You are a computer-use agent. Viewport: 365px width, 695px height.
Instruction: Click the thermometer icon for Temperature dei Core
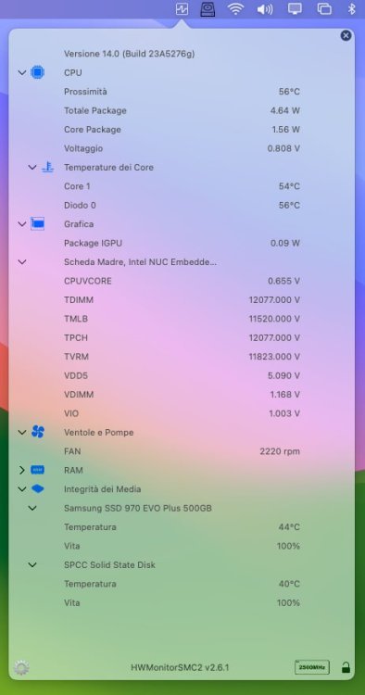pyautogui.click(x=47, y=167)
